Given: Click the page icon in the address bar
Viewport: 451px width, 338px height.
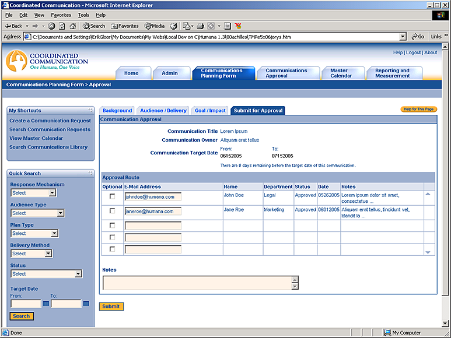Looking at the screenshot, I should click(27, 37).
